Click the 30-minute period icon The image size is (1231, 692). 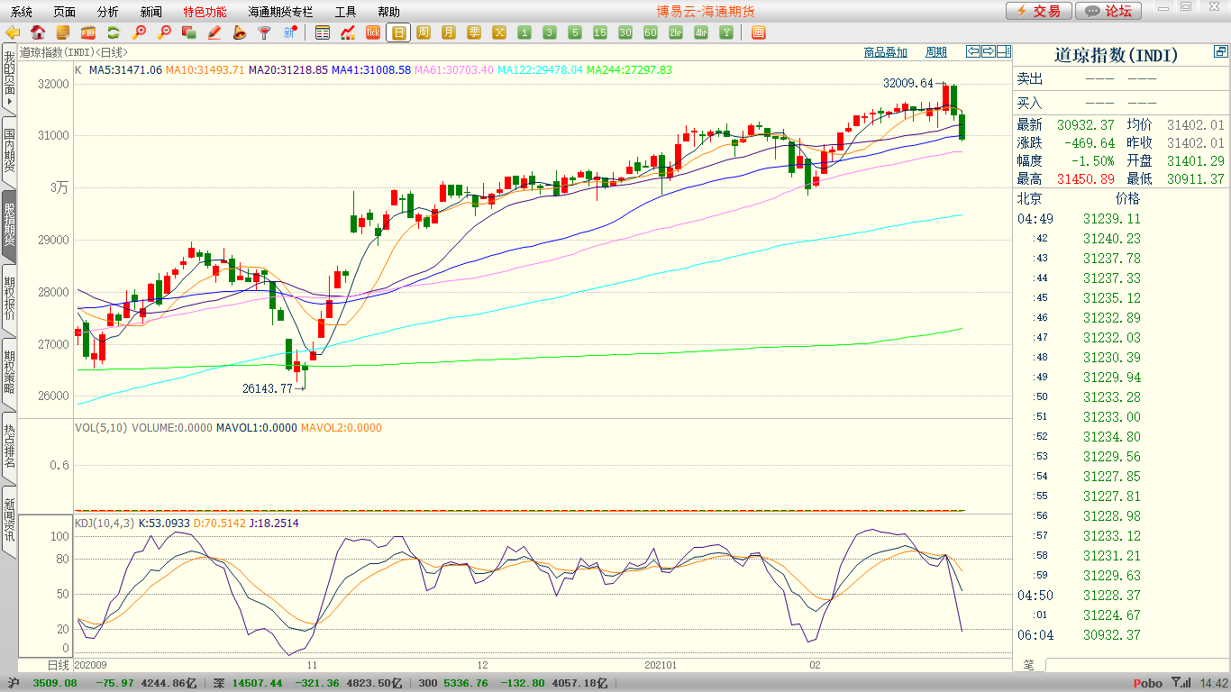point(625,32)
